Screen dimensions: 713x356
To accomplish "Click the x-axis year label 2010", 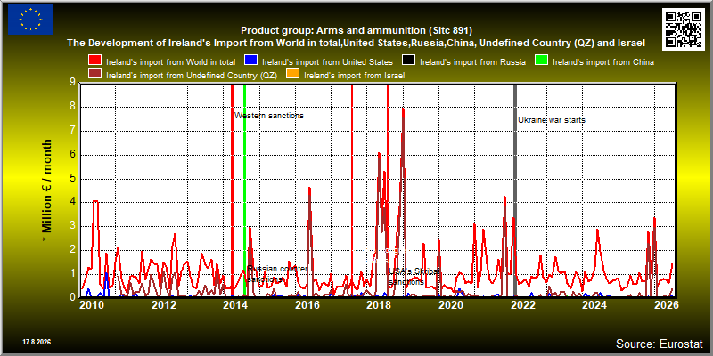I will tap(93, 305).
